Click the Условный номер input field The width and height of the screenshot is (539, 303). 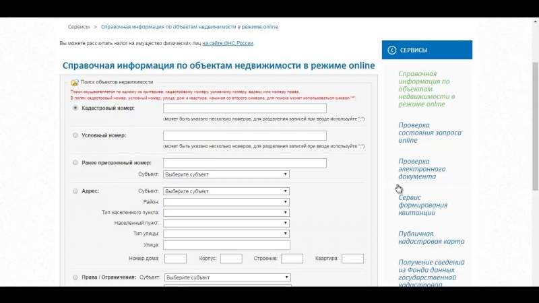coord(245,136)
